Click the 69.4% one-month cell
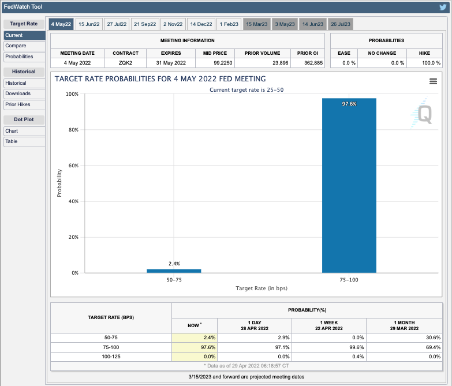This screenshot has width=452, height=386. click(x=404, y=347)
